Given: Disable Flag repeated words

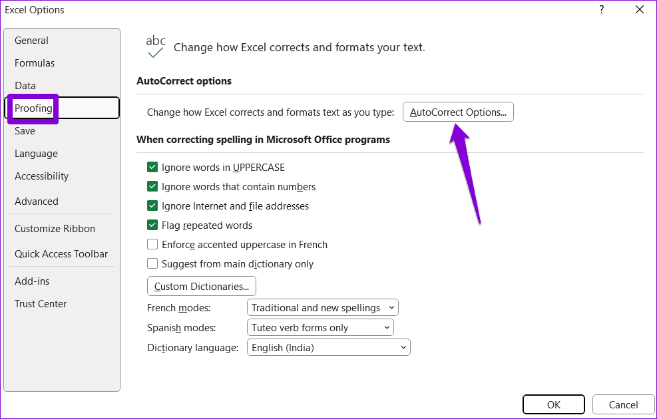Looking at the screenshot, I should point(152,225).
